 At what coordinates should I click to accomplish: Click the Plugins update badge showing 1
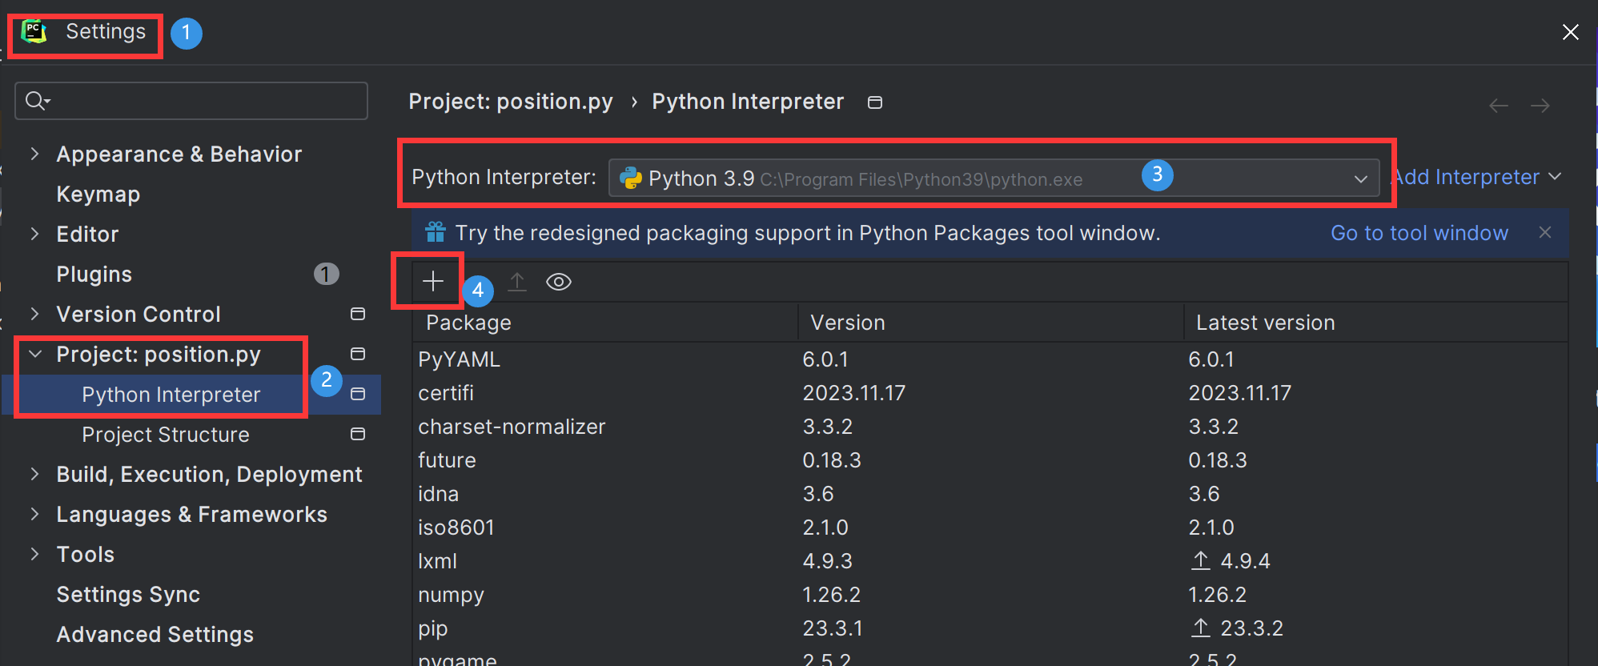[326, 274]
